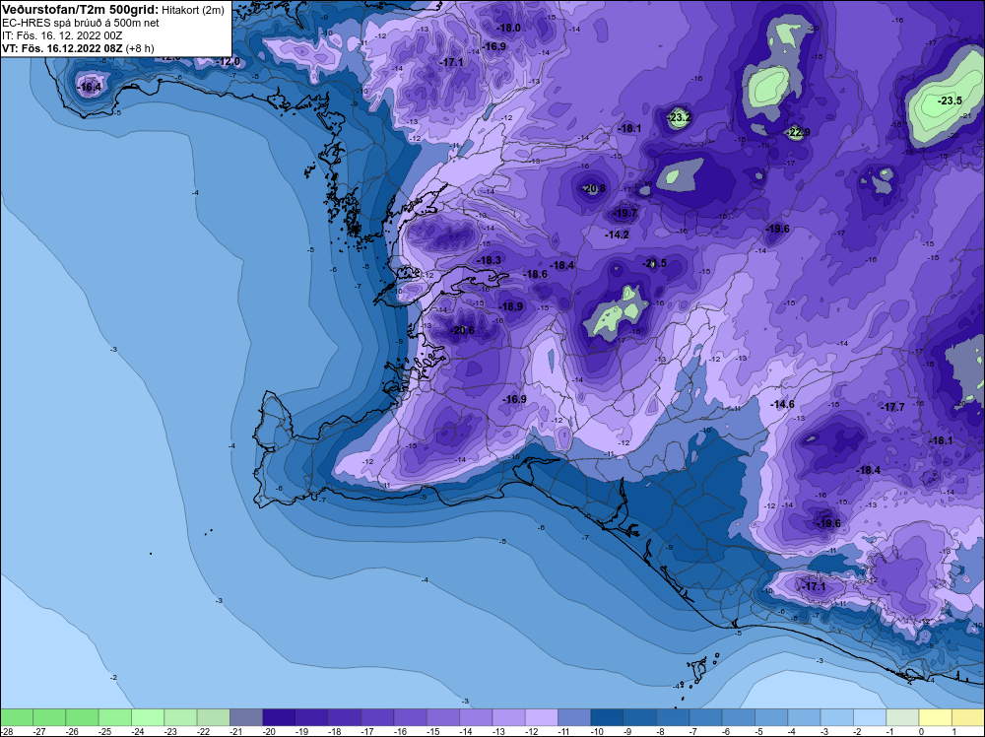
Task: Click the -21.5 temperature label
Action: [x=655, y=263]
